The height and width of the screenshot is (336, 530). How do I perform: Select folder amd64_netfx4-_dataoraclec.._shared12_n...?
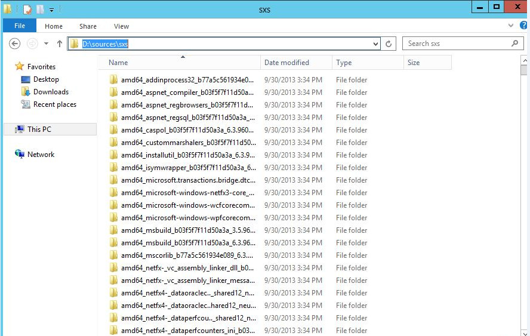tap(187, 293)
